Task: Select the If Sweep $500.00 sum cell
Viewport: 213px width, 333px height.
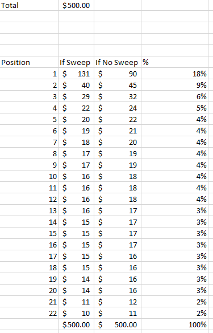Action: (76, 324)
